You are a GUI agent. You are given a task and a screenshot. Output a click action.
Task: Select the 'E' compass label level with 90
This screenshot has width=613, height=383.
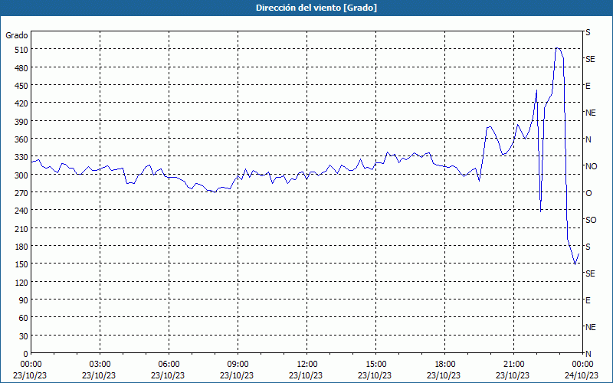pyautogui.click(x=588, y=300)
